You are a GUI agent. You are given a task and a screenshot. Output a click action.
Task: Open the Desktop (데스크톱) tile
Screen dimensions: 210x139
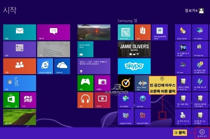click(x=20, y=117)
